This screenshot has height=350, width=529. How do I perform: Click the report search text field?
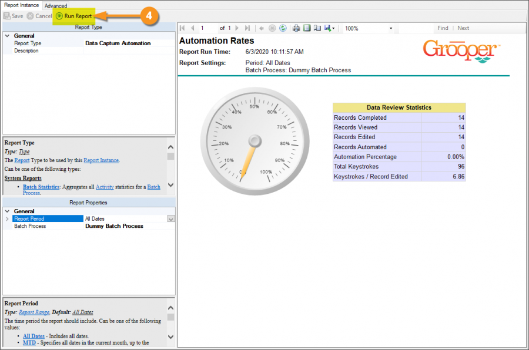tap(416, 28)
